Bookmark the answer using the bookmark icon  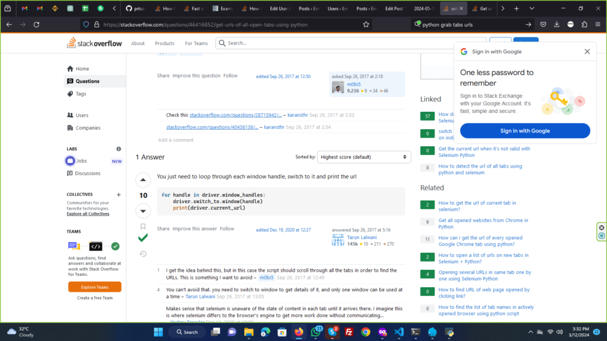click(x=143, y=226)
